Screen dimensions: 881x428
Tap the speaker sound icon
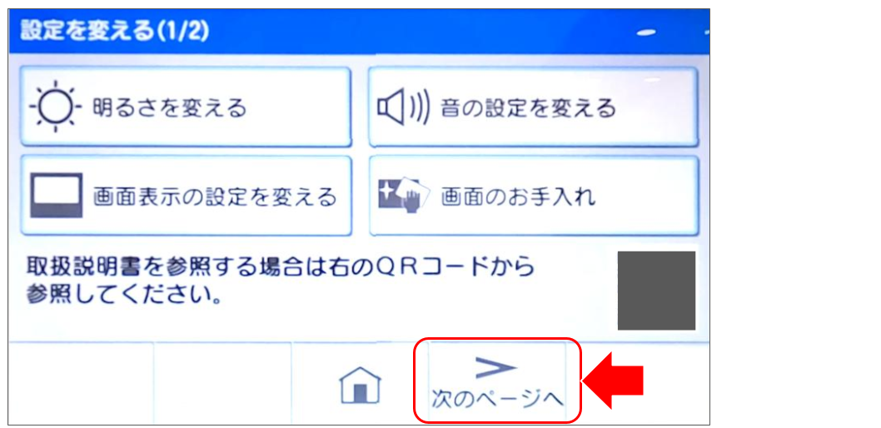coord(403,107)
